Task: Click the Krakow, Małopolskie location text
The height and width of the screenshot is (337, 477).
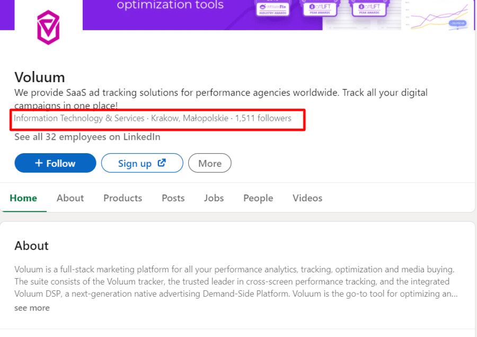Action: tap(190, 118)
